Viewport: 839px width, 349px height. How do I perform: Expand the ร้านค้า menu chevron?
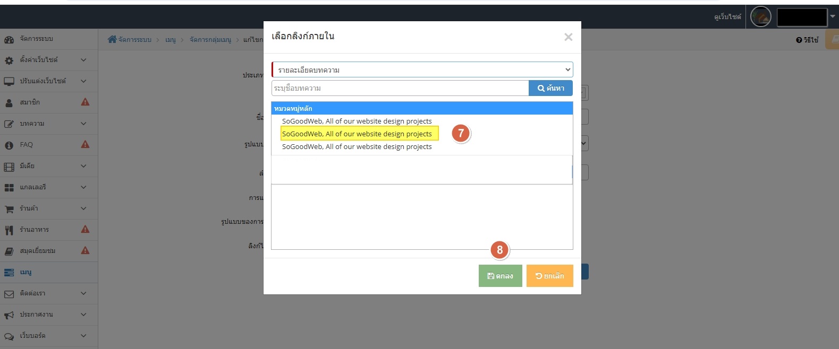click(x=83, y=208)
